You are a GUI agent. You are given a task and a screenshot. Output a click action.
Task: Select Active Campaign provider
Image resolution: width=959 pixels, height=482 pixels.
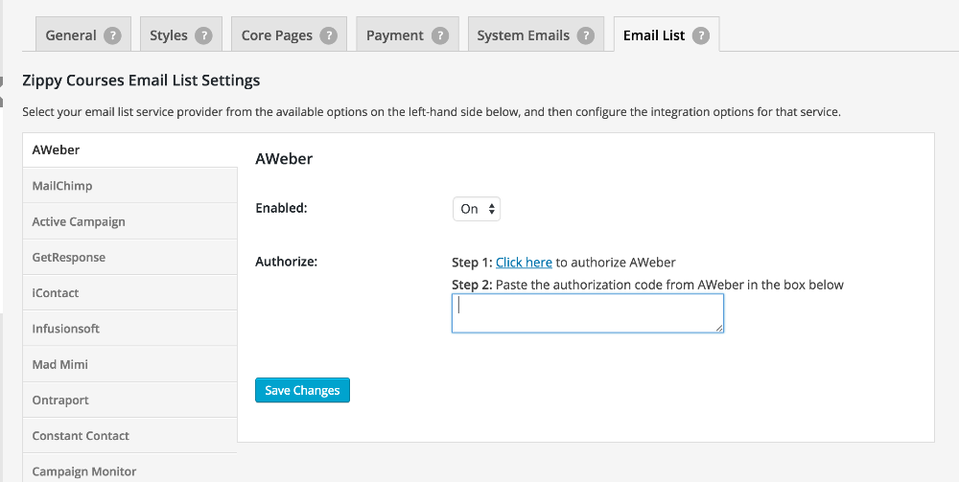tap(129, 221)
